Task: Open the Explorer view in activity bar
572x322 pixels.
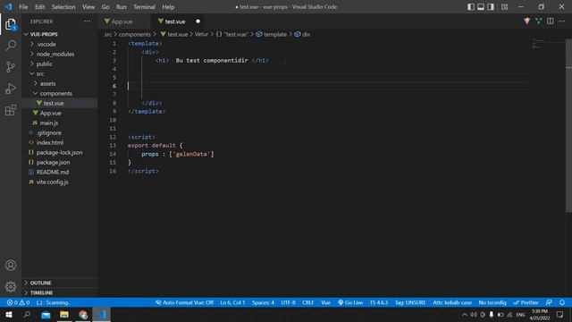Action: point(11,25)
